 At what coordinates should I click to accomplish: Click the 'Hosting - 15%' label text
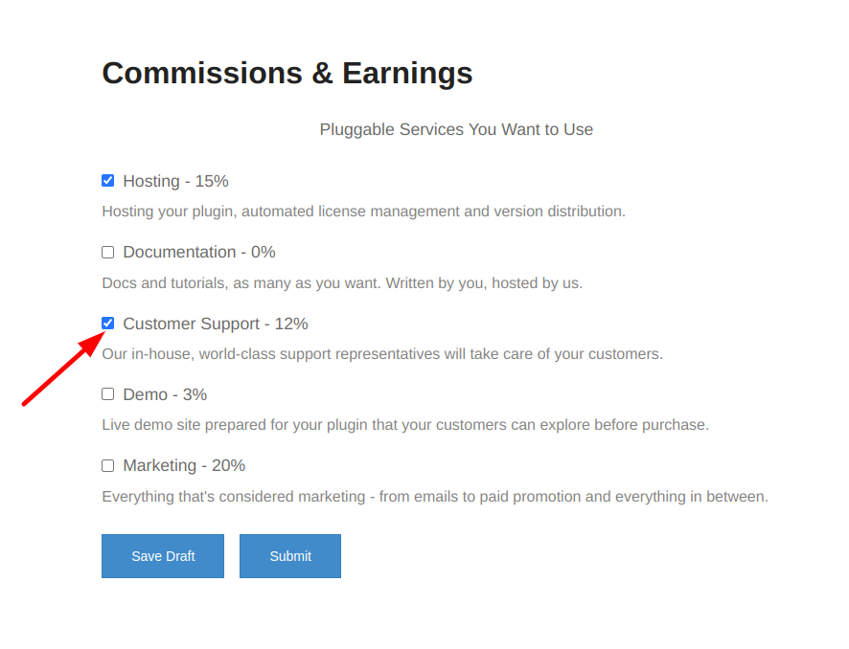(175, 181)
